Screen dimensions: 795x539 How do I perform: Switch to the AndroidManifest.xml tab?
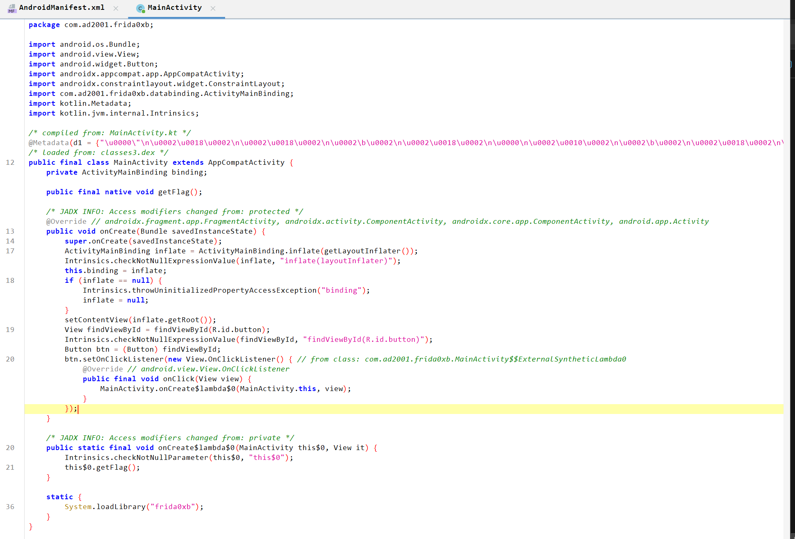(62, 8)
